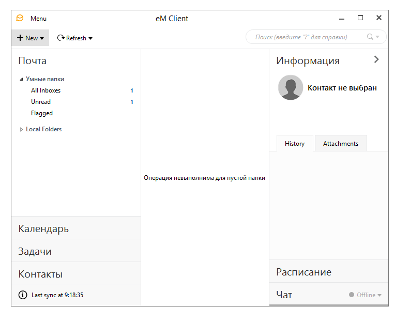Collapse the Информация sidebar with the chevron
410x322 pixels.
click(376, 59)
